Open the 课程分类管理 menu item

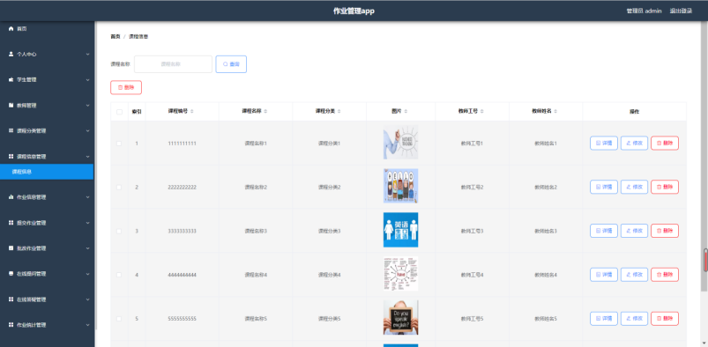click(x=47, y=131)
